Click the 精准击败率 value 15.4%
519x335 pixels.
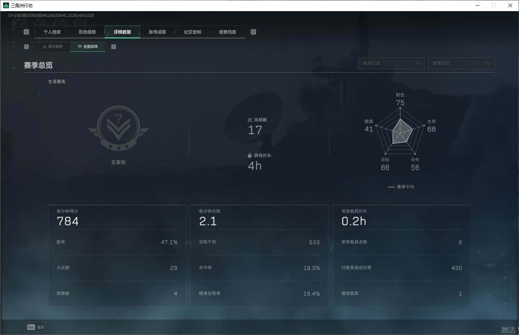[312, 294]
